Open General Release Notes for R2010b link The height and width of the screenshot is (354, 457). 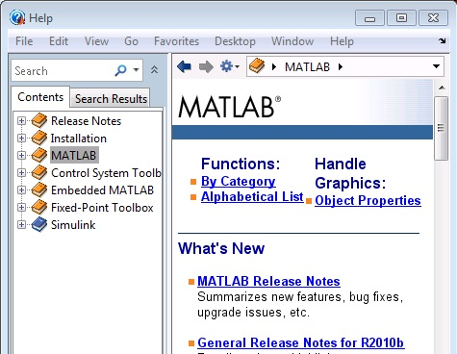point(300,342)
